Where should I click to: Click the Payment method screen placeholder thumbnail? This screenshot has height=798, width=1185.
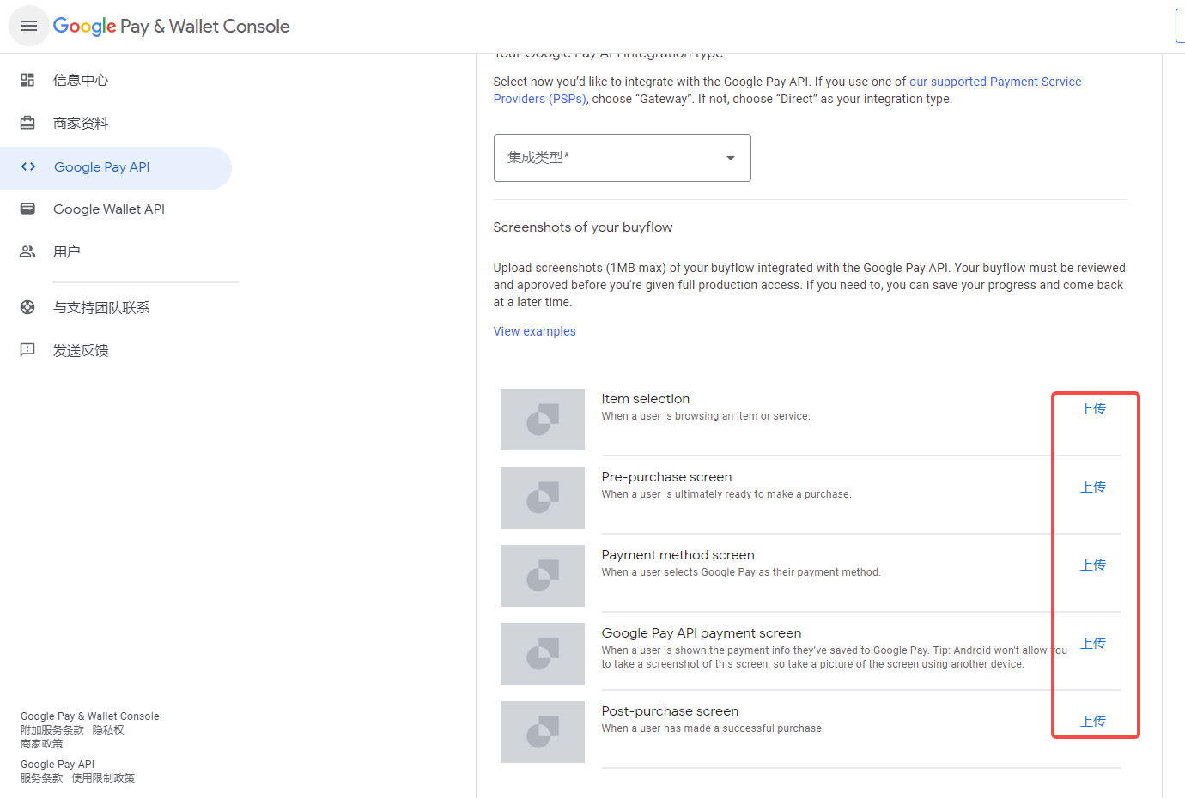[543, 576]
